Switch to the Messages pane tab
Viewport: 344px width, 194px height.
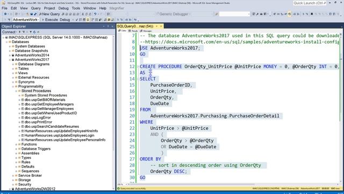pyautogui.click(x=146, y=31)
